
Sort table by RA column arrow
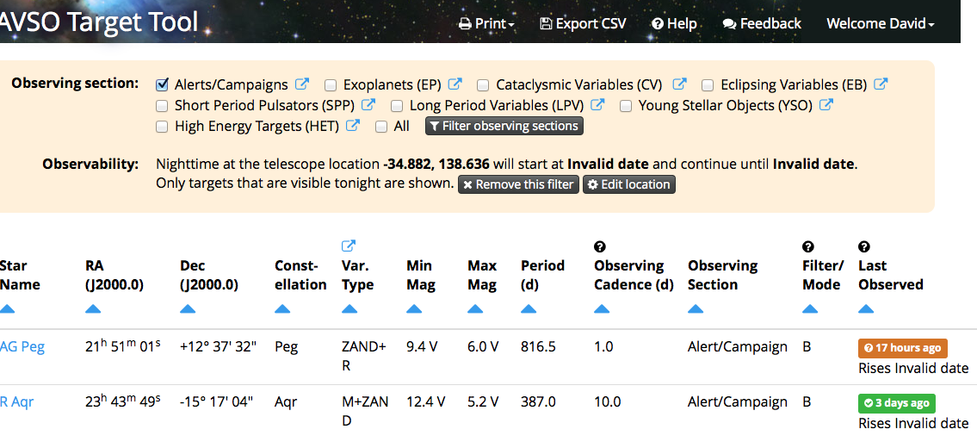[x=94, y=309]
